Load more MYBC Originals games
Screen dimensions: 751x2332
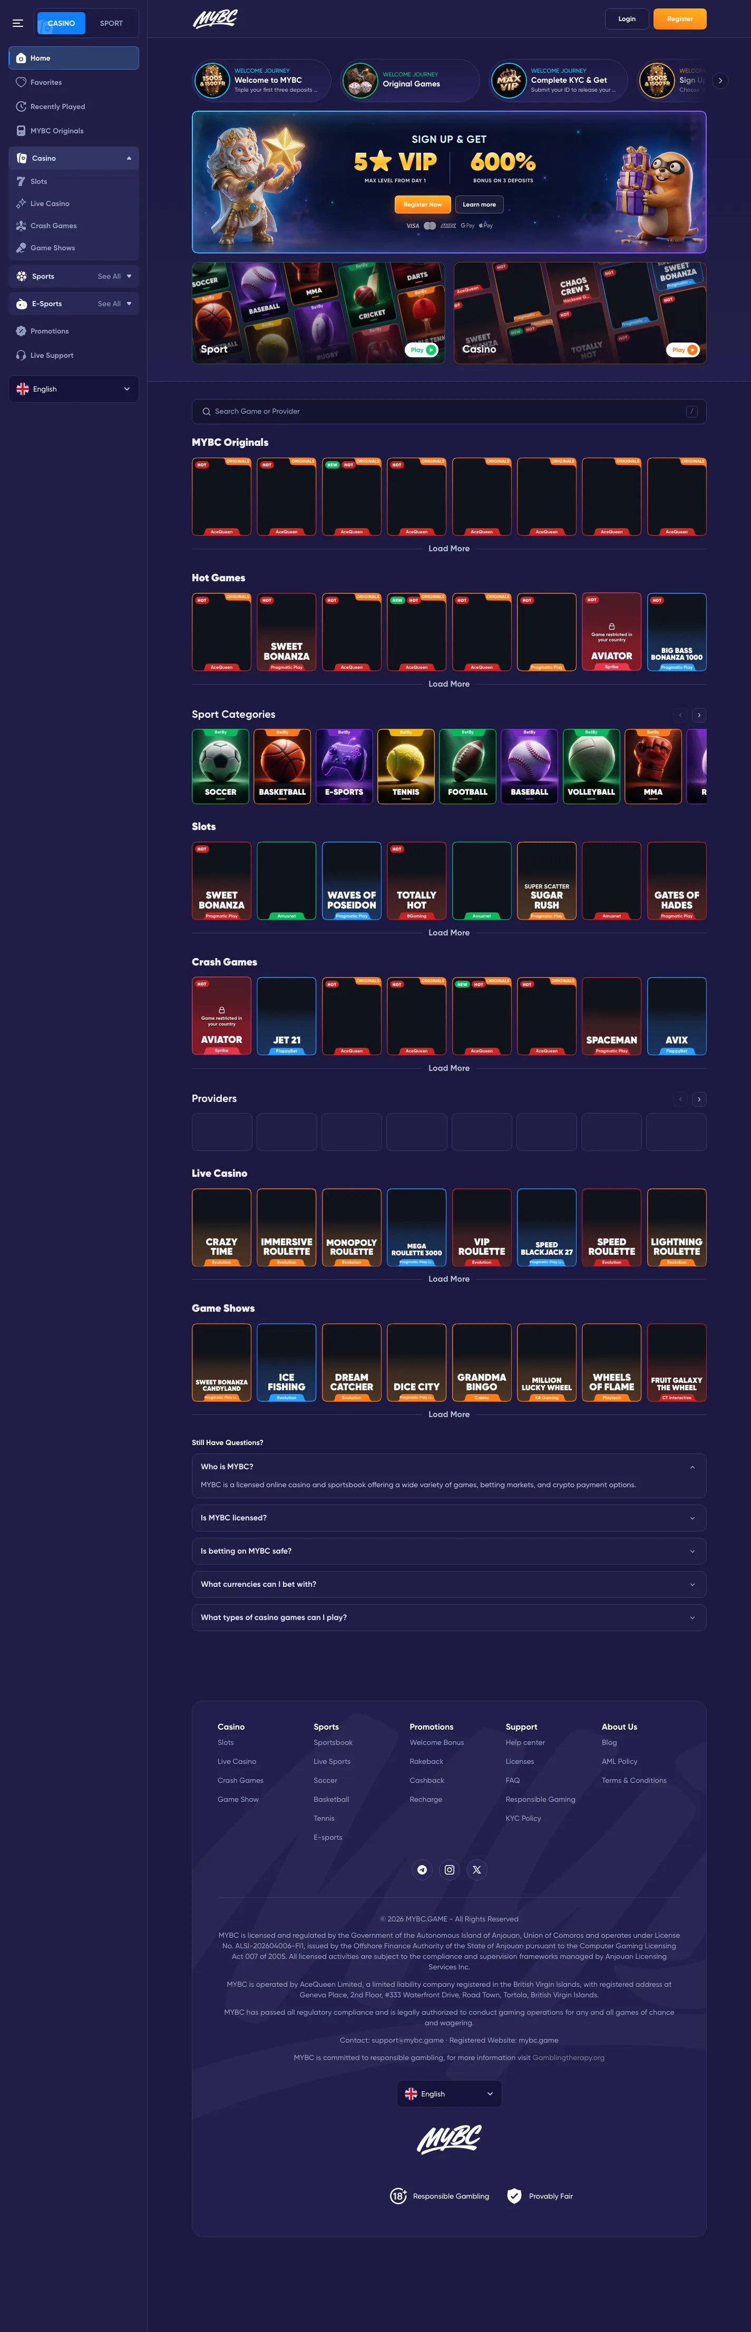coord(449,549)
